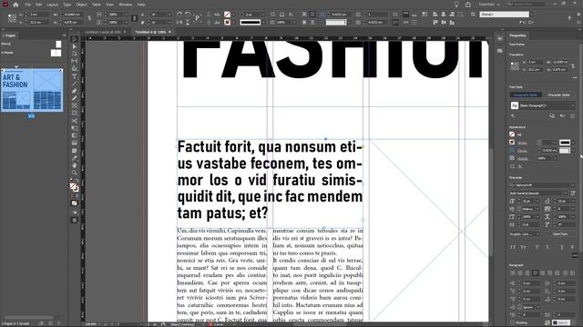Click the more options button in Character section
The height and width of the screenshot is (327, 583).
[x=575, y=255]
